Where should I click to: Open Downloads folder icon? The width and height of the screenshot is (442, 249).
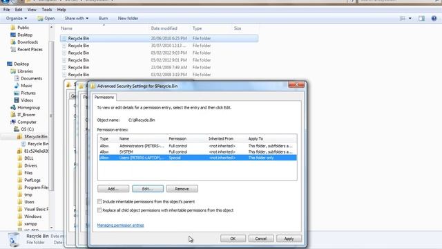point(13,42)
